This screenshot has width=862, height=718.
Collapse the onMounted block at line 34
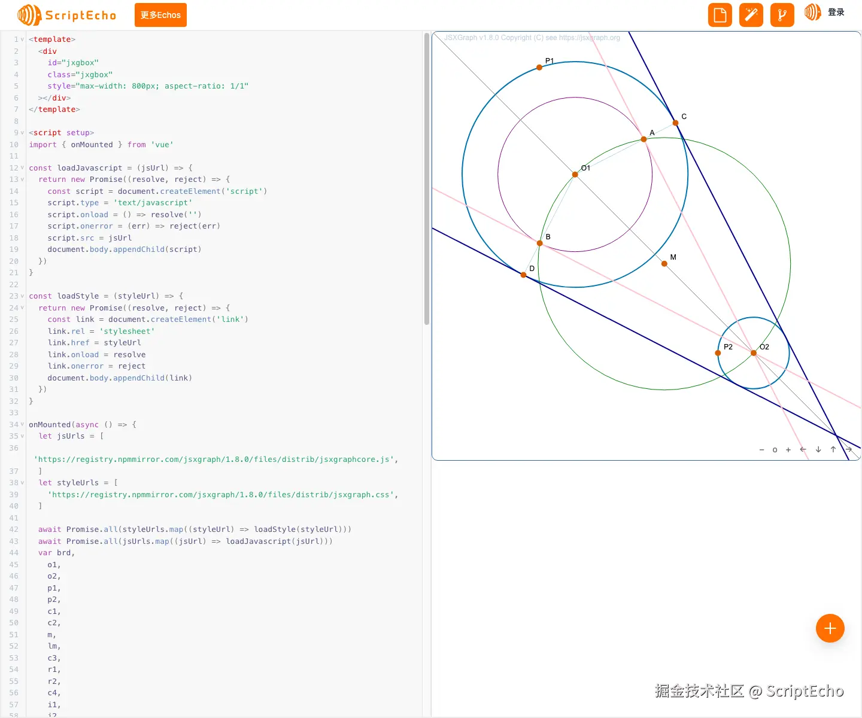(23, 425)
